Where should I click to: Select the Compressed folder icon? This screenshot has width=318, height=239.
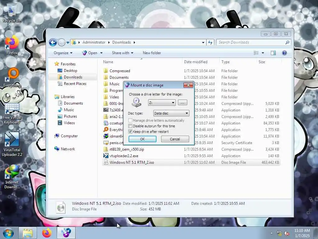pyautogui.click(x=106, y=71)
